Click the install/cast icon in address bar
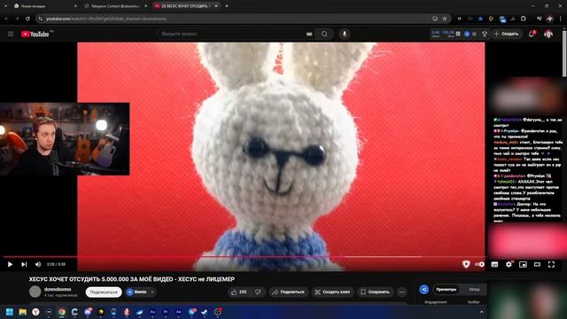Screen dimensions: 567x319 click(x=435, y=19)
